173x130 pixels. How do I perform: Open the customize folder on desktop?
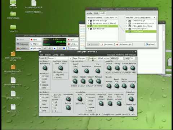[13, 29]
